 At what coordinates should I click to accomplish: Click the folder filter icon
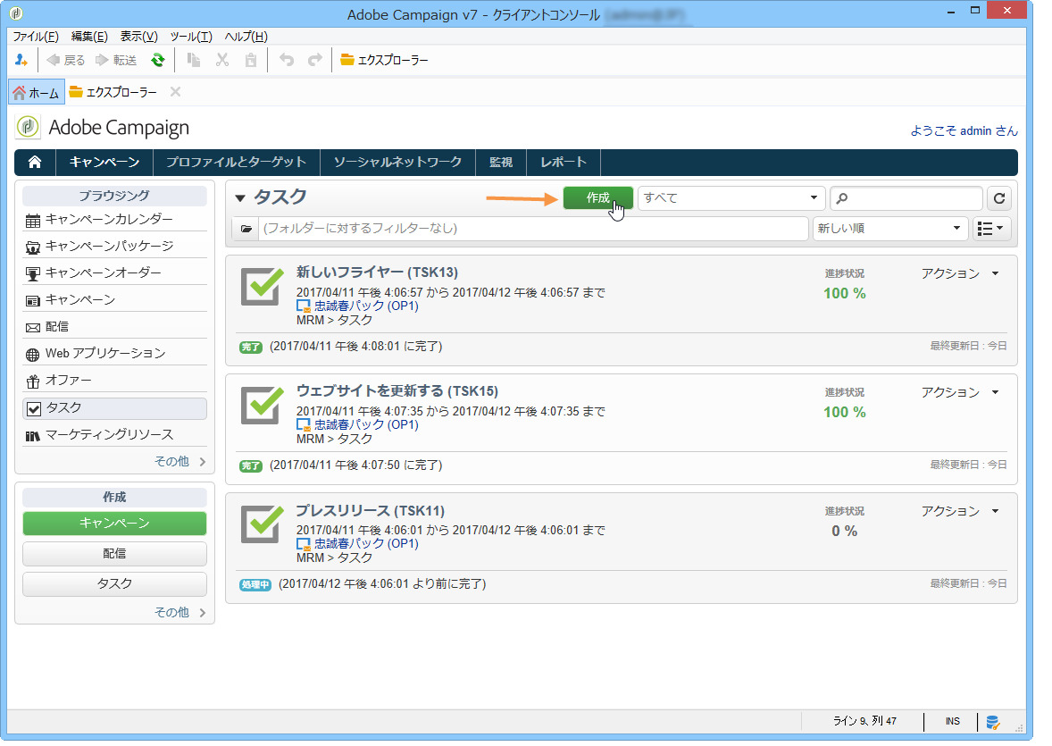click(246, 229)
